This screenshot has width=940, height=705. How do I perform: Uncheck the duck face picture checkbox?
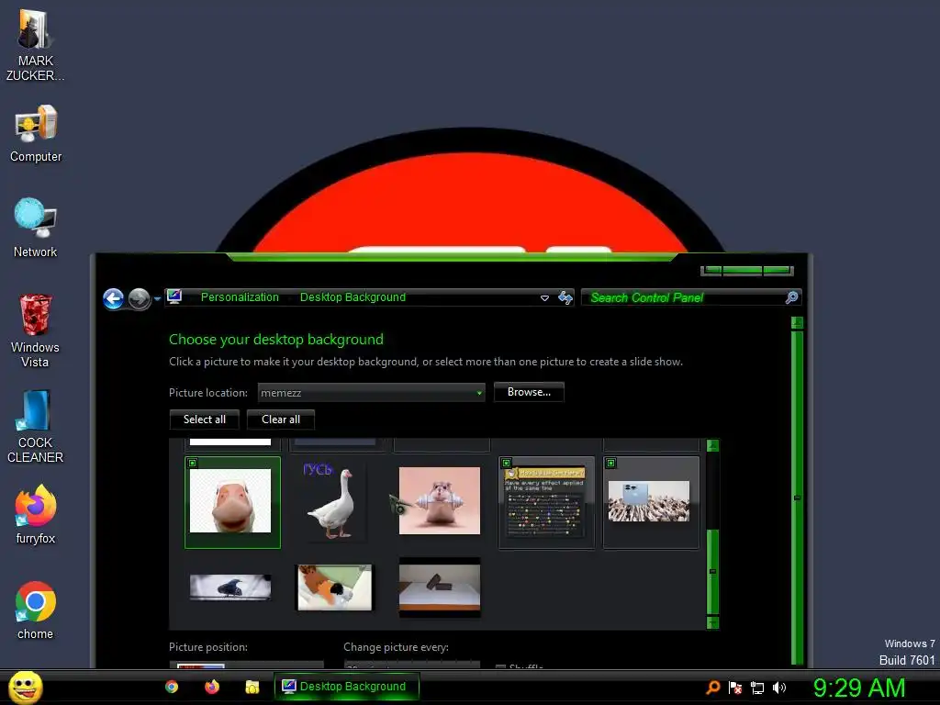tap(193, 463)
